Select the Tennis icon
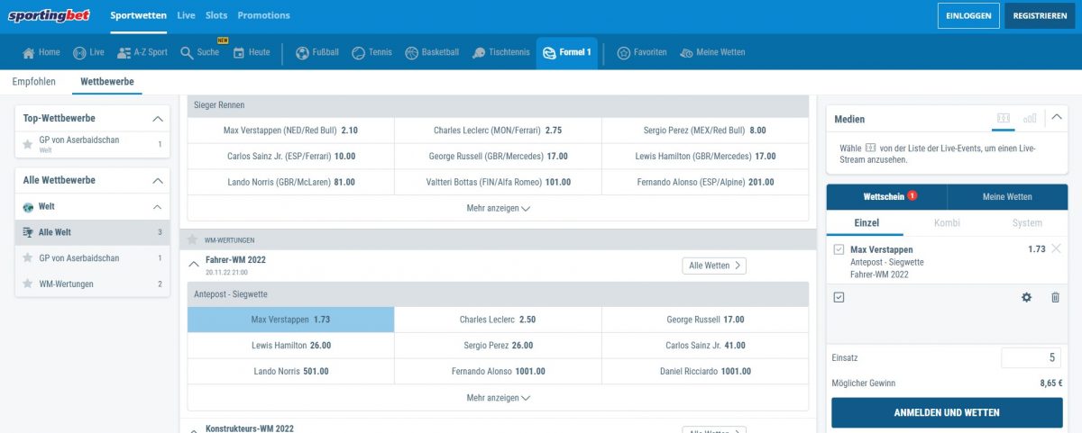 coord(359,52)
